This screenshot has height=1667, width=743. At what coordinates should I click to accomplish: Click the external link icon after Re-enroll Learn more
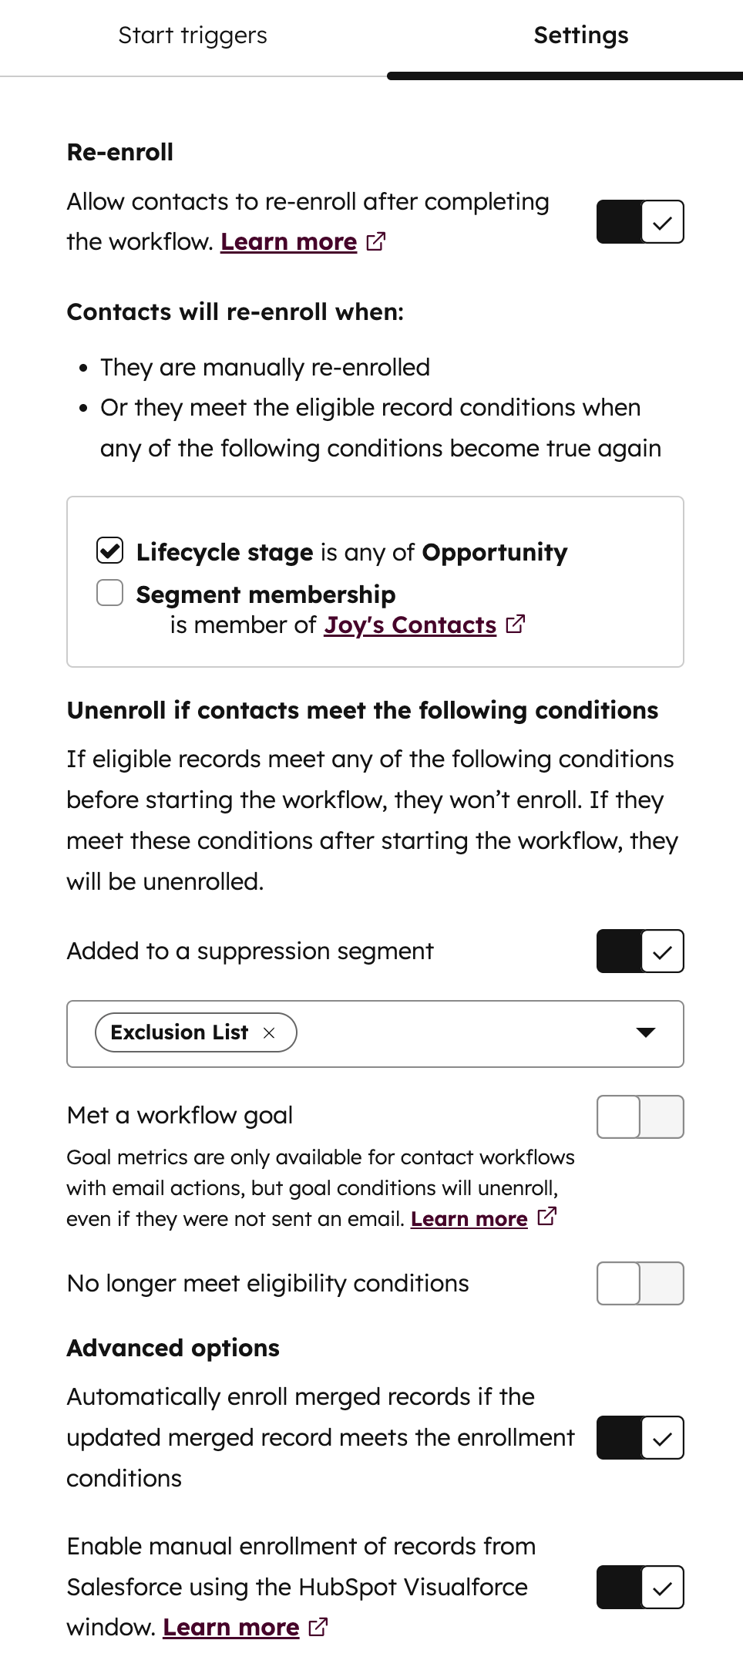(x=375, y=241)
